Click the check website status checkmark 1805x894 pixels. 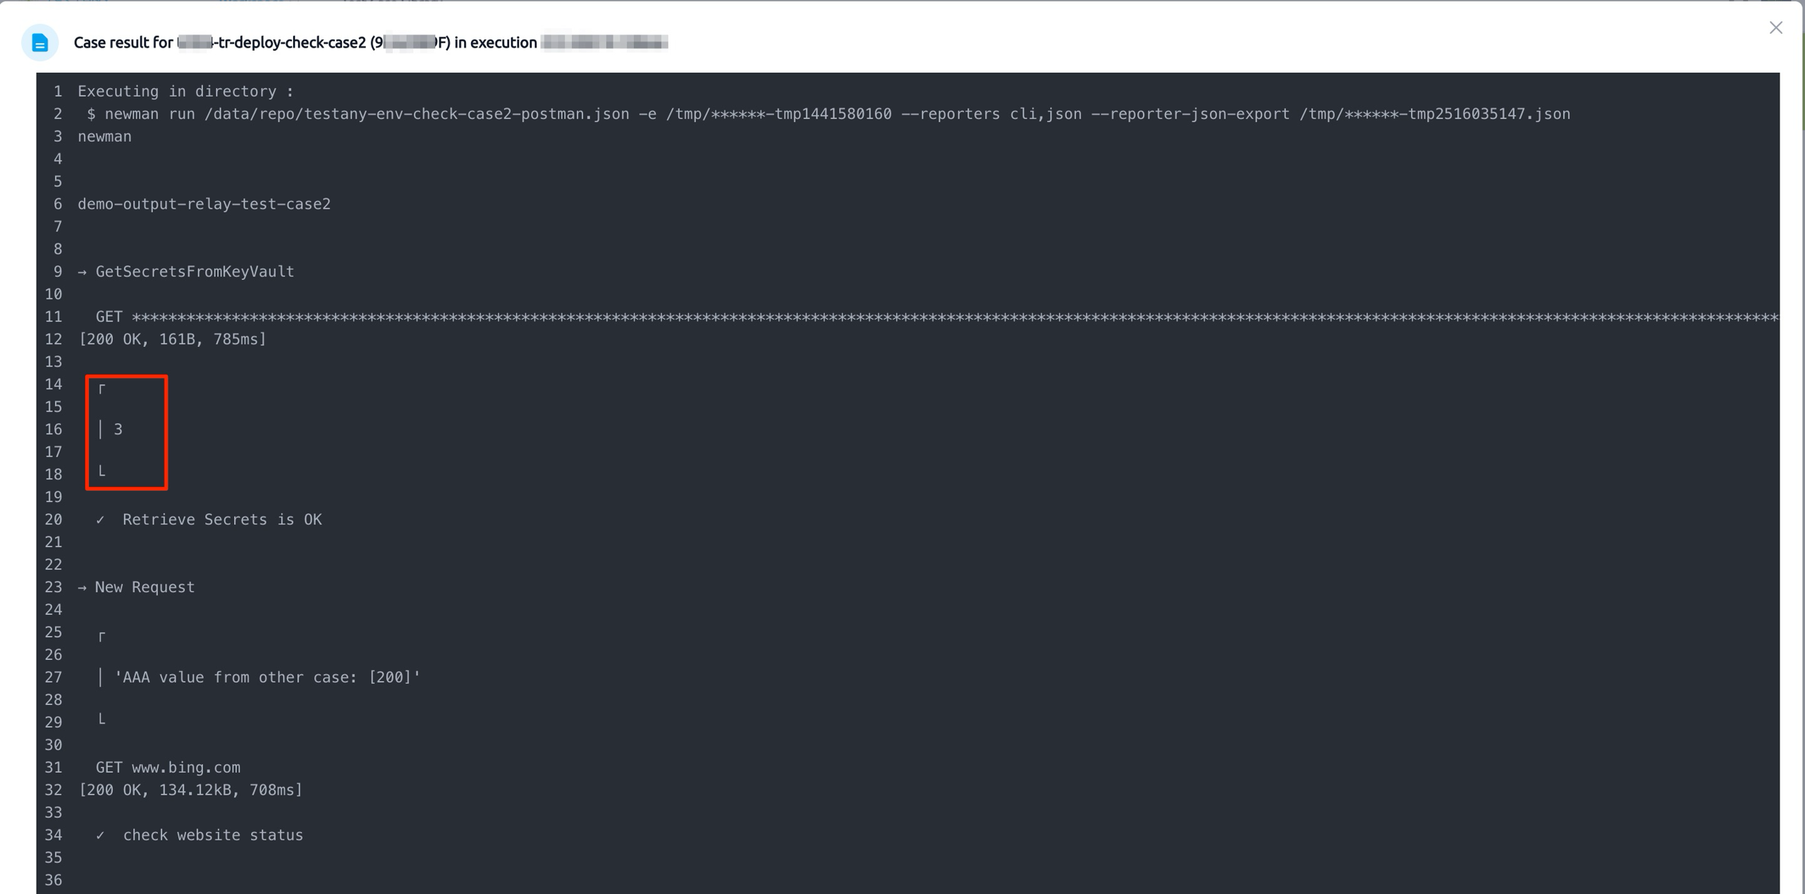[x=100, y=835]
